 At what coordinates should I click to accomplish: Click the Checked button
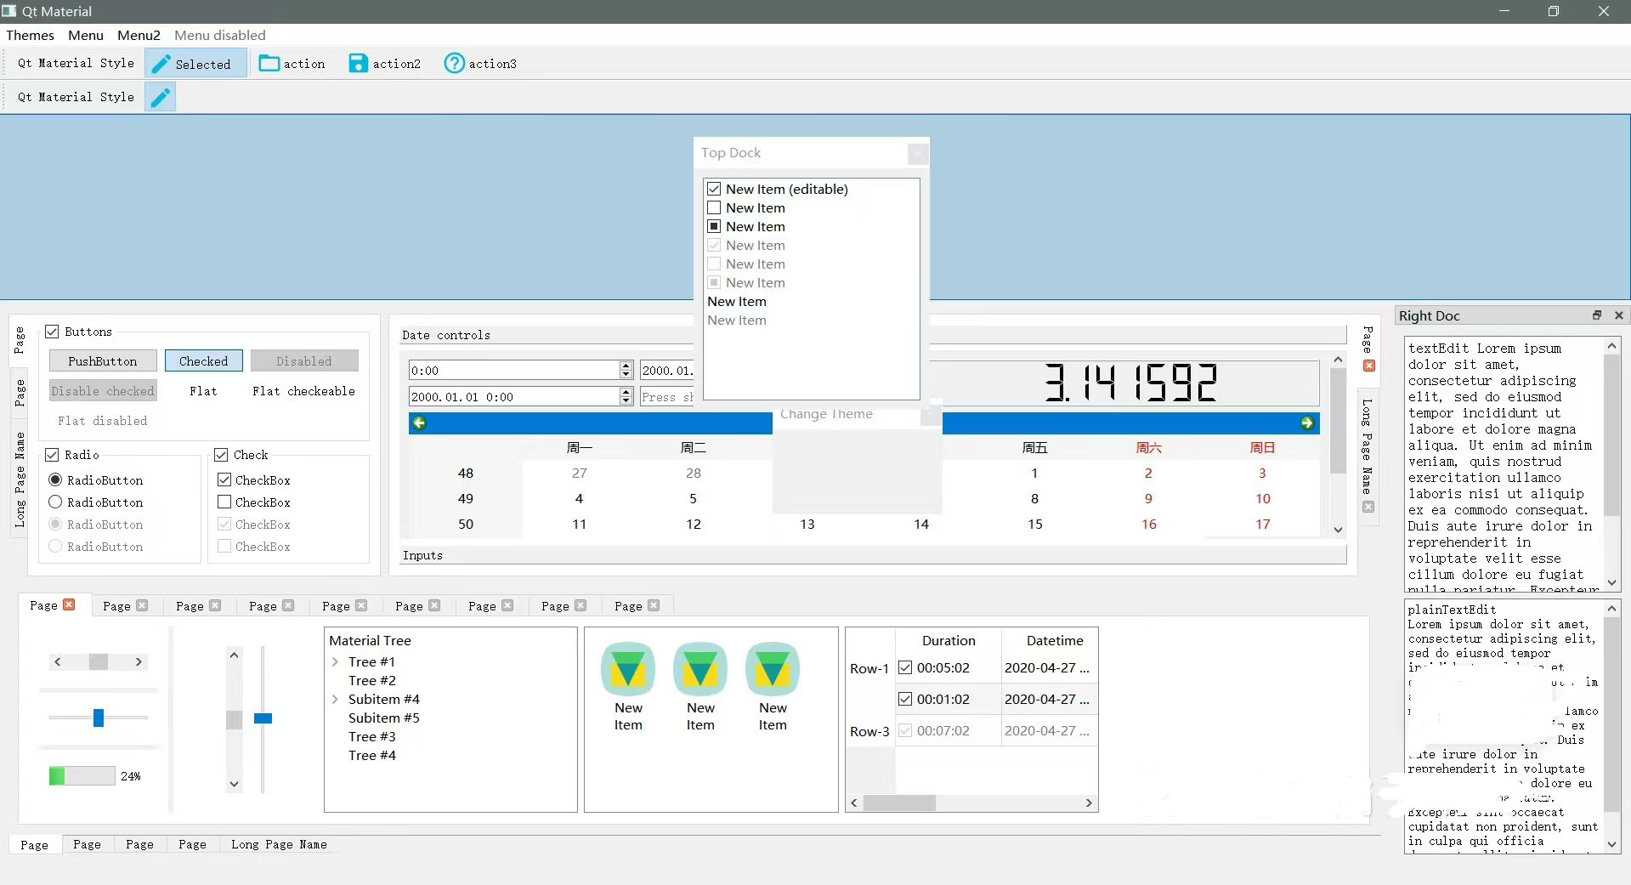click(x=204, y=361)
